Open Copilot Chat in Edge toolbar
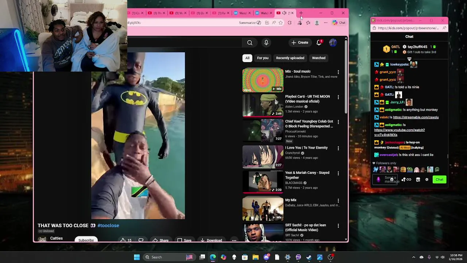The width and height of the screenshot is (467, 263). [339, 23]
